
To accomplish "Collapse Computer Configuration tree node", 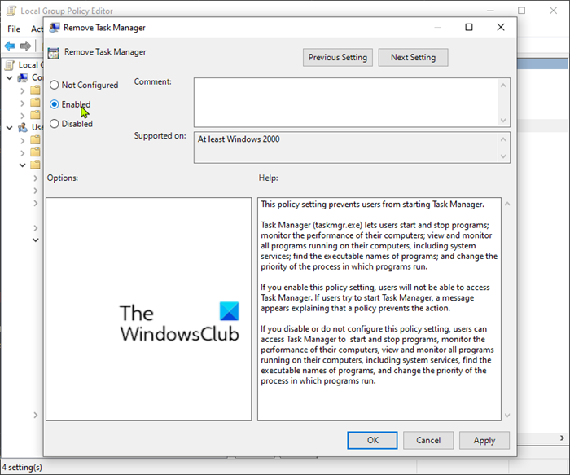I will pyautogui.click(x=10, y=78).
